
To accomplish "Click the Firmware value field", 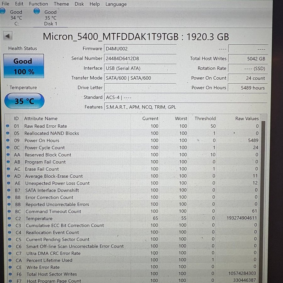I will click(140, 49).
